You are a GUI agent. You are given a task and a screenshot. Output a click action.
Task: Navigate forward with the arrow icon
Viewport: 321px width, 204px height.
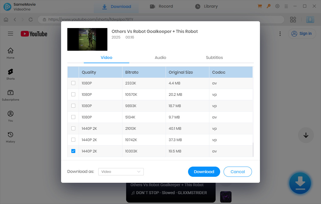click(x=22, y=19)
